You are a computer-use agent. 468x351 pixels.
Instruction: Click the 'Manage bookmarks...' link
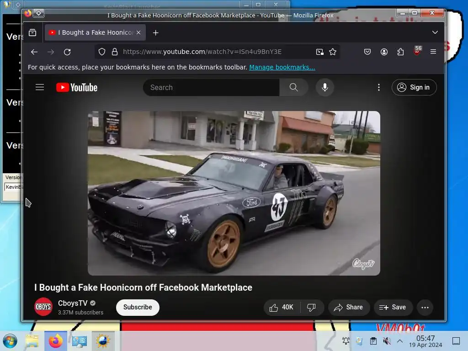(x=282, y=67)
